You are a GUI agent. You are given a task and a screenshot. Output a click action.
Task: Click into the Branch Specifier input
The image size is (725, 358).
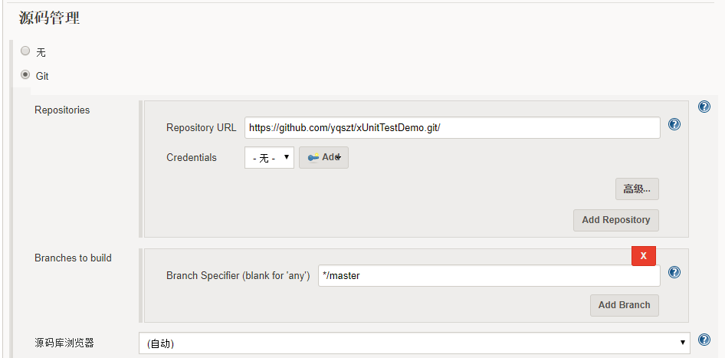(x=489, y=275)
